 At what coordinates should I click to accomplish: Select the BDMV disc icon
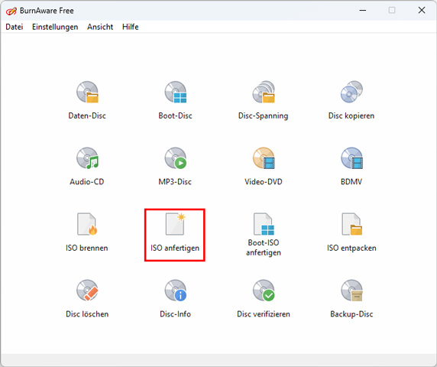pyautogui.click(x=351, y=158)
